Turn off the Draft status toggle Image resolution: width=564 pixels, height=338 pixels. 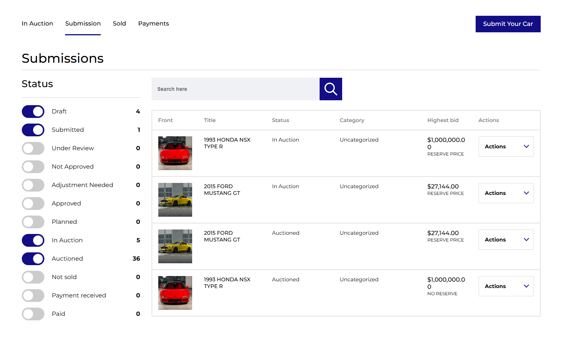pyautogui.click(x=33, y=112)
